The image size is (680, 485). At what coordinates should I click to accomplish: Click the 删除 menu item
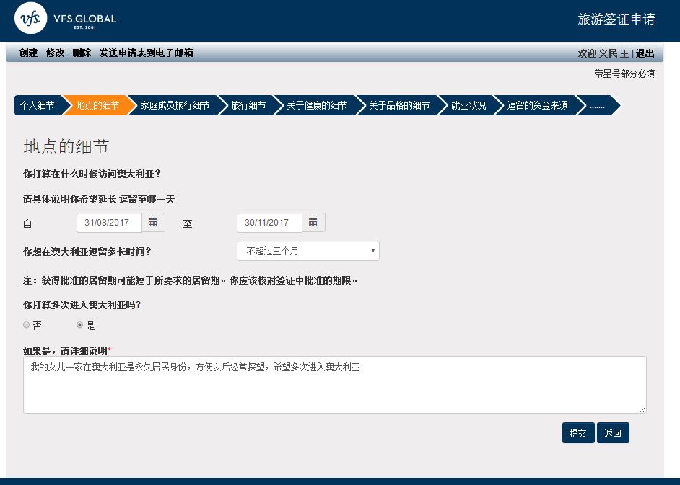[82, 53]
